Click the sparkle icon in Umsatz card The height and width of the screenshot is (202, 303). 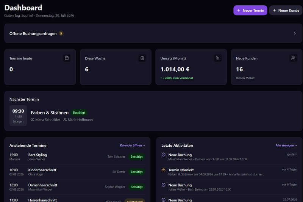[218, 58]
